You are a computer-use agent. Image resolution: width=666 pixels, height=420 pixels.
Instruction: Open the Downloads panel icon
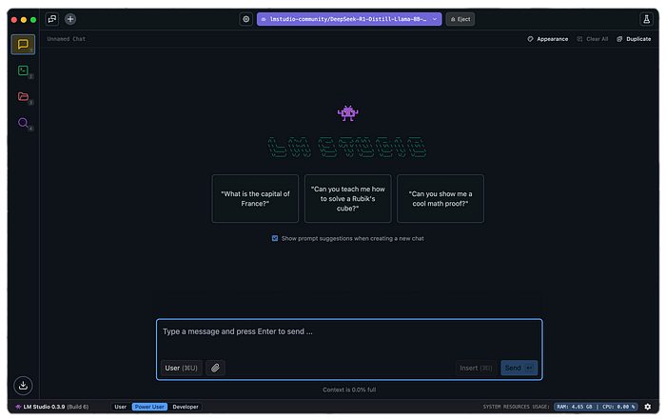(x=23, y=385)
